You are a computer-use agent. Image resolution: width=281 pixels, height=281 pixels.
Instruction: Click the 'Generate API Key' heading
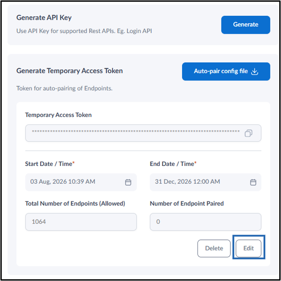(44, 18)
